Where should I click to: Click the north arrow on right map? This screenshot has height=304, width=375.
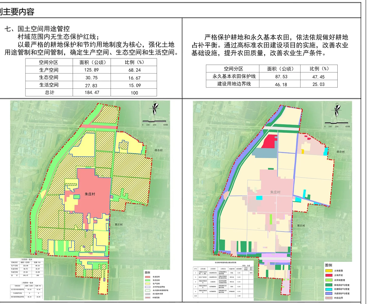pyautogui.click(x=337, y=110)
